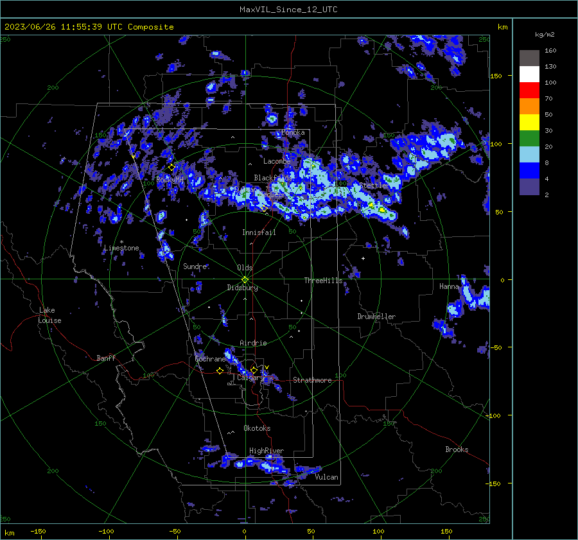The image size is (578, 540).
Task: Click the RockyMH town label
Action: coord(170,180)
